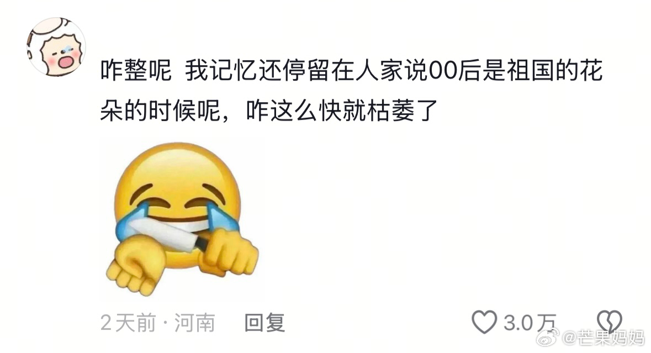Screen dimensions: 651x353
Task: Tap the broken heart dislike icon
Action: point(610,321)
